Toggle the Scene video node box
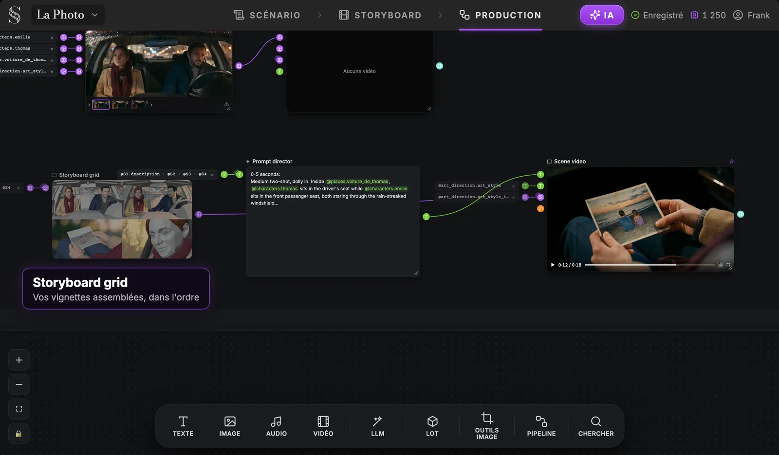Image resolution: width=779 pixels, height=455 pixels. [x=549, y=162]
